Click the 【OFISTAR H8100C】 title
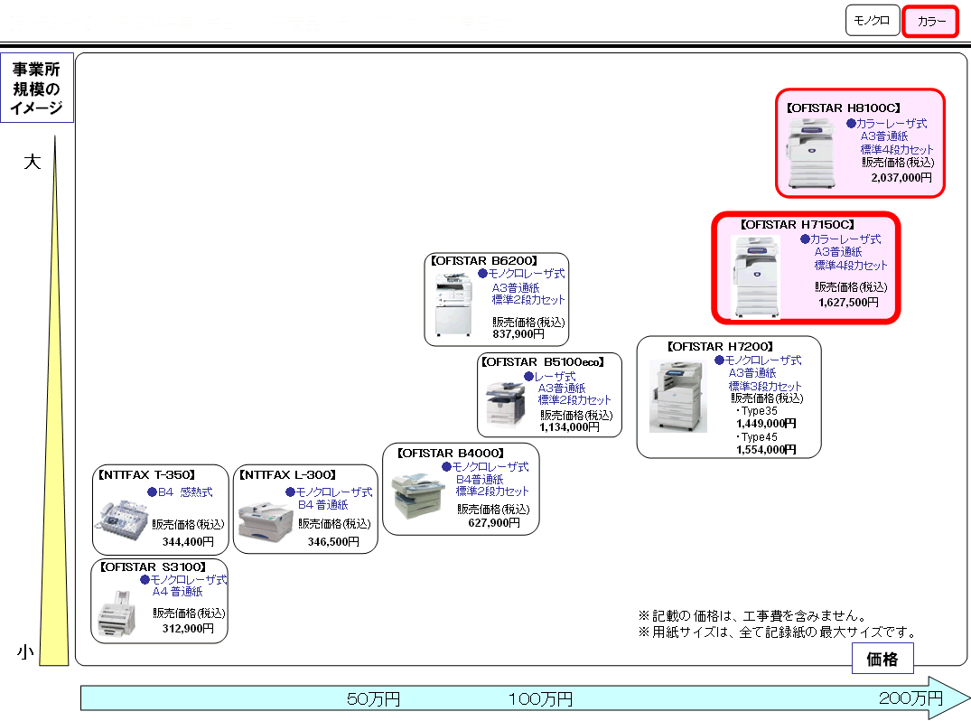The height and width of the screenshot is (721, 971). point(844,108)
